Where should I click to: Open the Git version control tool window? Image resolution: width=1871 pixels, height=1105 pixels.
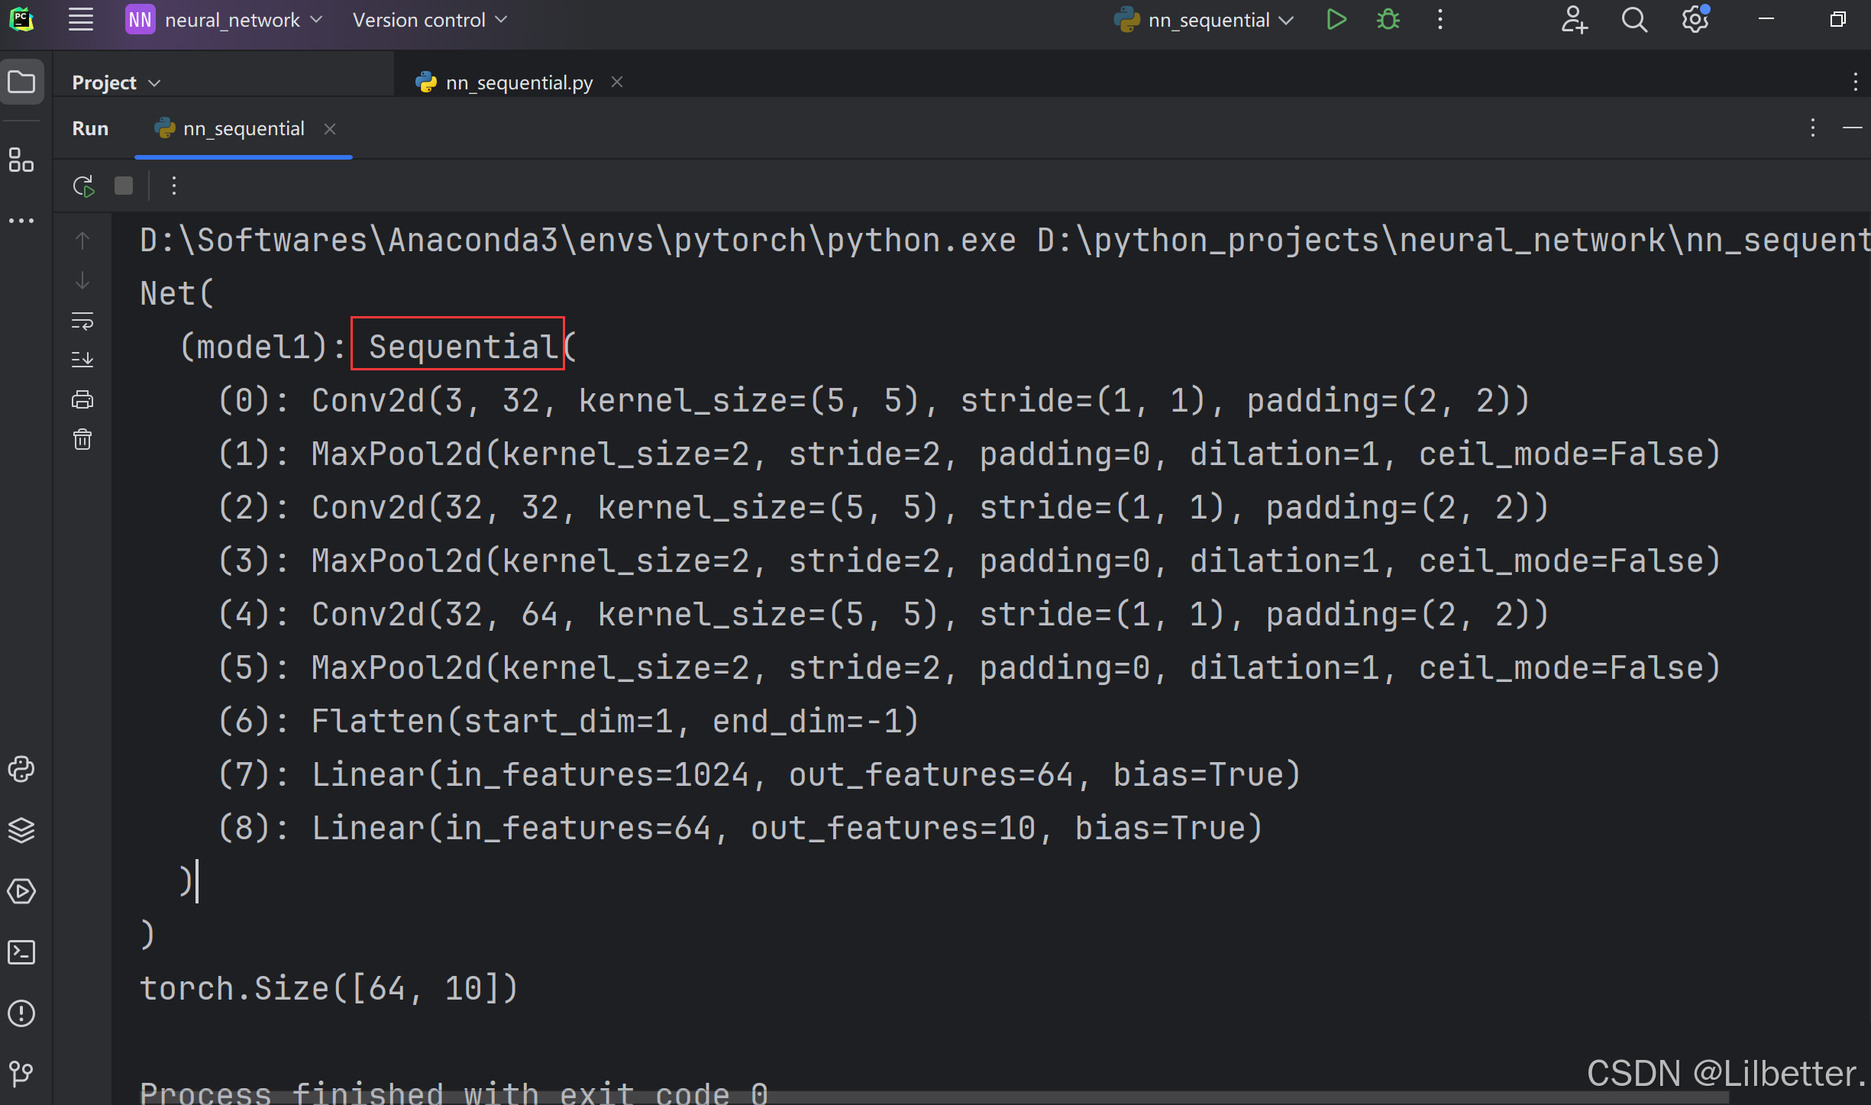[x=21, y=1073]
